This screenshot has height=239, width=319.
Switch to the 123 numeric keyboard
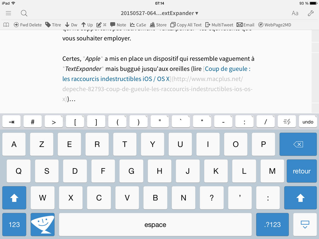[14, 224]
